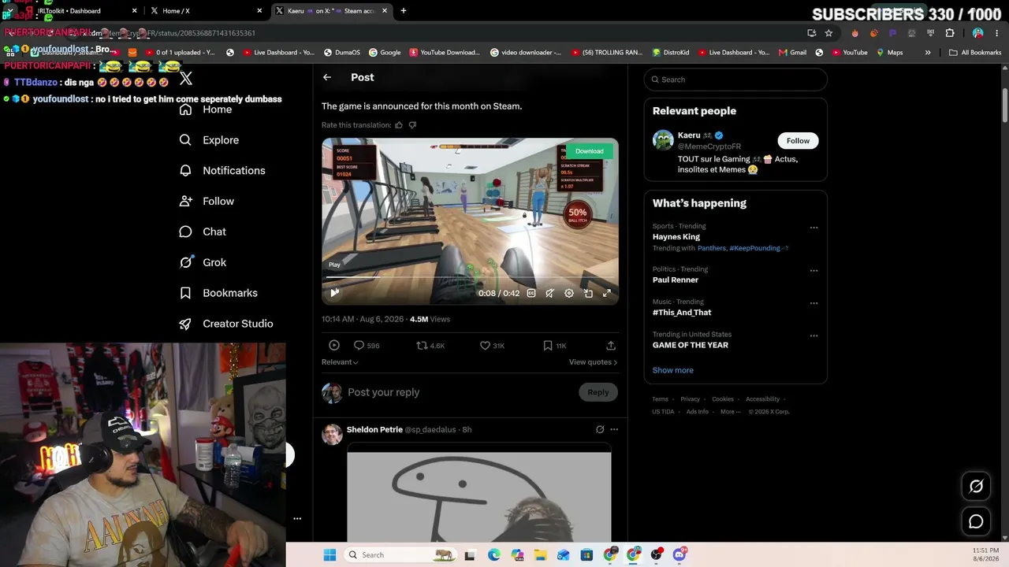Open video playback settings gear

click(x=569, y=293)
